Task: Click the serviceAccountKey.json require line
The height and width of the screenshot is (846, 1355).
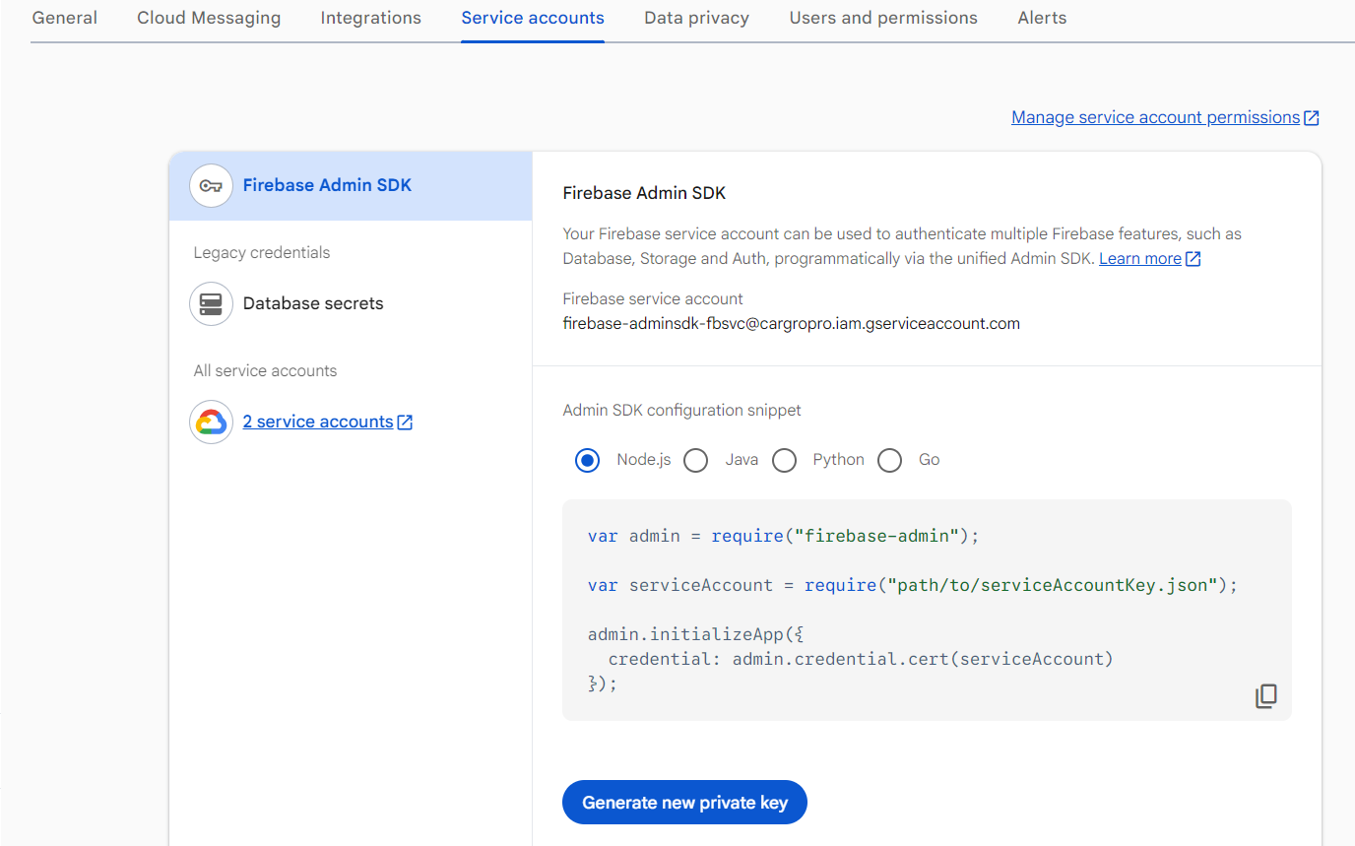Action: 913,585
